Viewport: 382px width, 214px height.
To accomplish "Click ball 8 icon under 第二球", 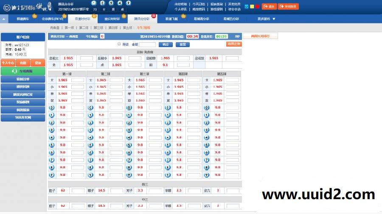I will 90,167.
